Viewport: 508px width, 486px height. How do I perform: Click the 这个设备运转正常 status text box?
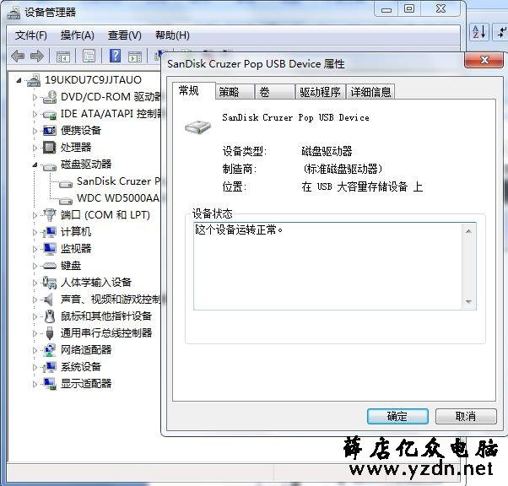tap(335, 266)
